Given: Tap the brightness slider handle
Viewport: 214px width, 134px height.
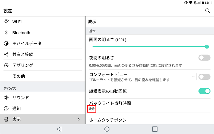Looking at the screenshot, I should pyautogui.click(x=207, y=47).
